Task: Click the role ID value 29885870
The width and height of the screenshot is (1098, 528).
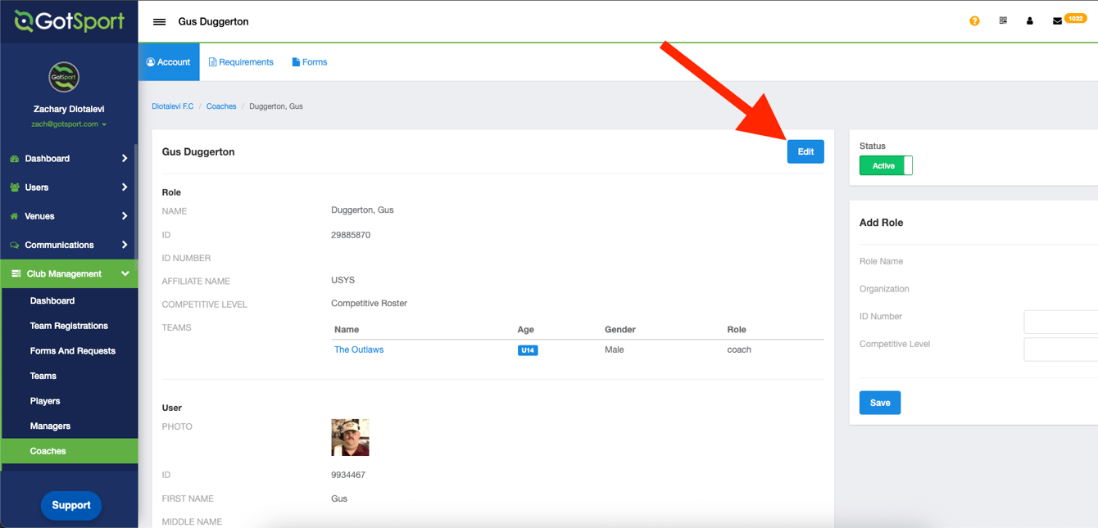Action: 351,235
